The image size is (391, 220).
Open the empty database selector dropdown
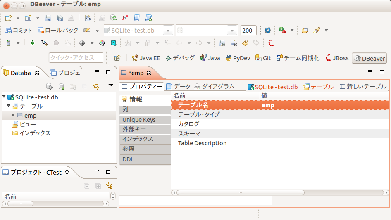232,31
